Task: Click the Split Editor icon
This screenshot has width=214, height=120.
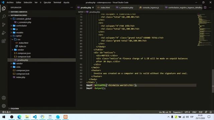Action: pos(205,7)
